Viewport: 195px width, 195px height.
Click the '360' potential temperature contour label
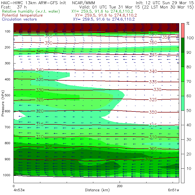[x=153, y=34]
